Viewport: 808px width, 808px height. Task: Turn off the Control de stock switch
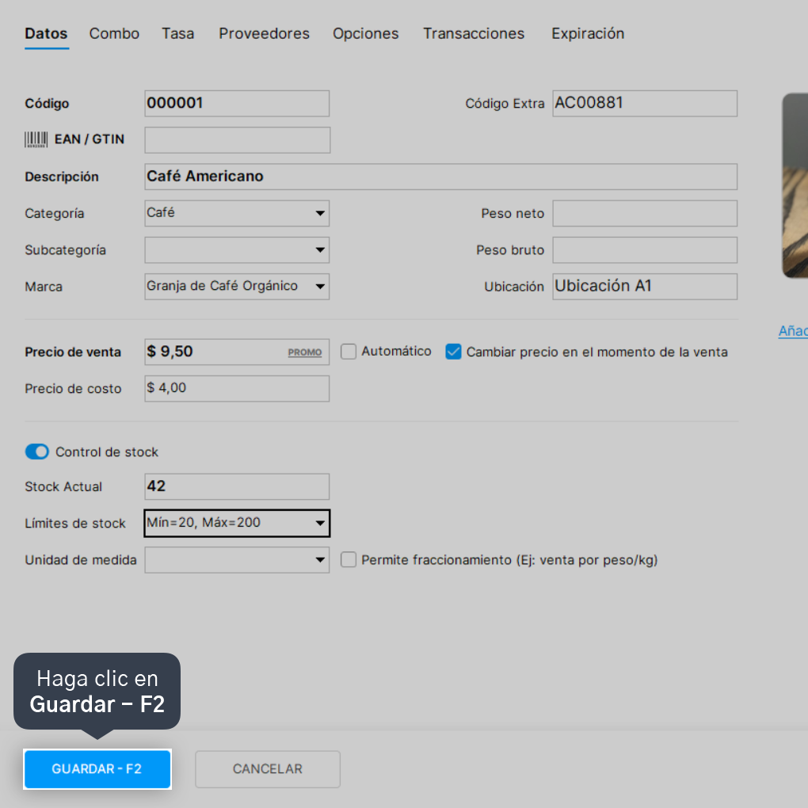tap(36, 452)
